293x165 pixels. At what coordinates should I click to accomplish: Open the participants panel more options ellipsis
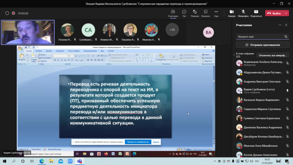[x=280, y=25]
